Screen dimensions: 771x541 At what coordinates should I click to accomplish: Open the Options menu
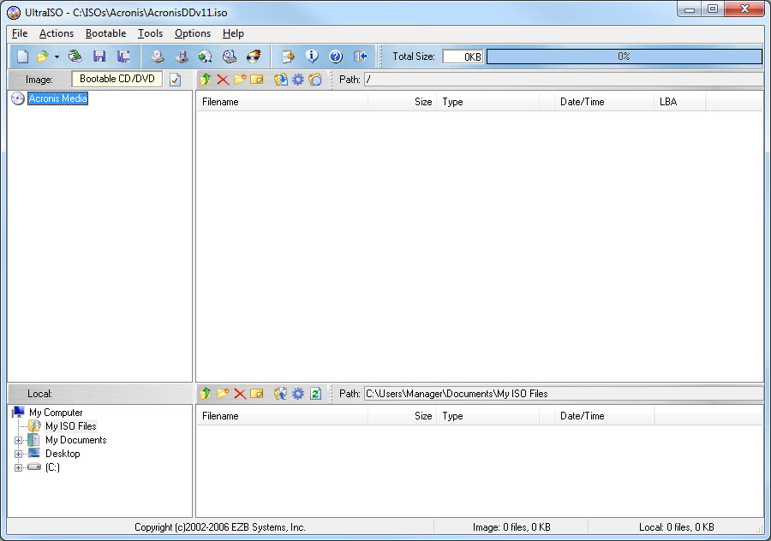coord(193,33)
